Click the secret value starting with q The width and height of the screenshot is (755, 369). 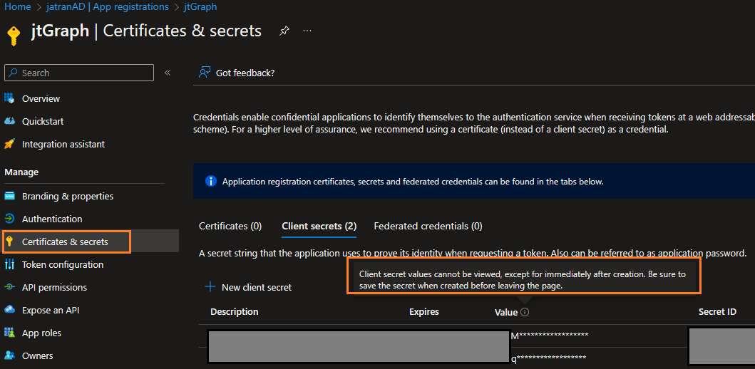(549, 358)
